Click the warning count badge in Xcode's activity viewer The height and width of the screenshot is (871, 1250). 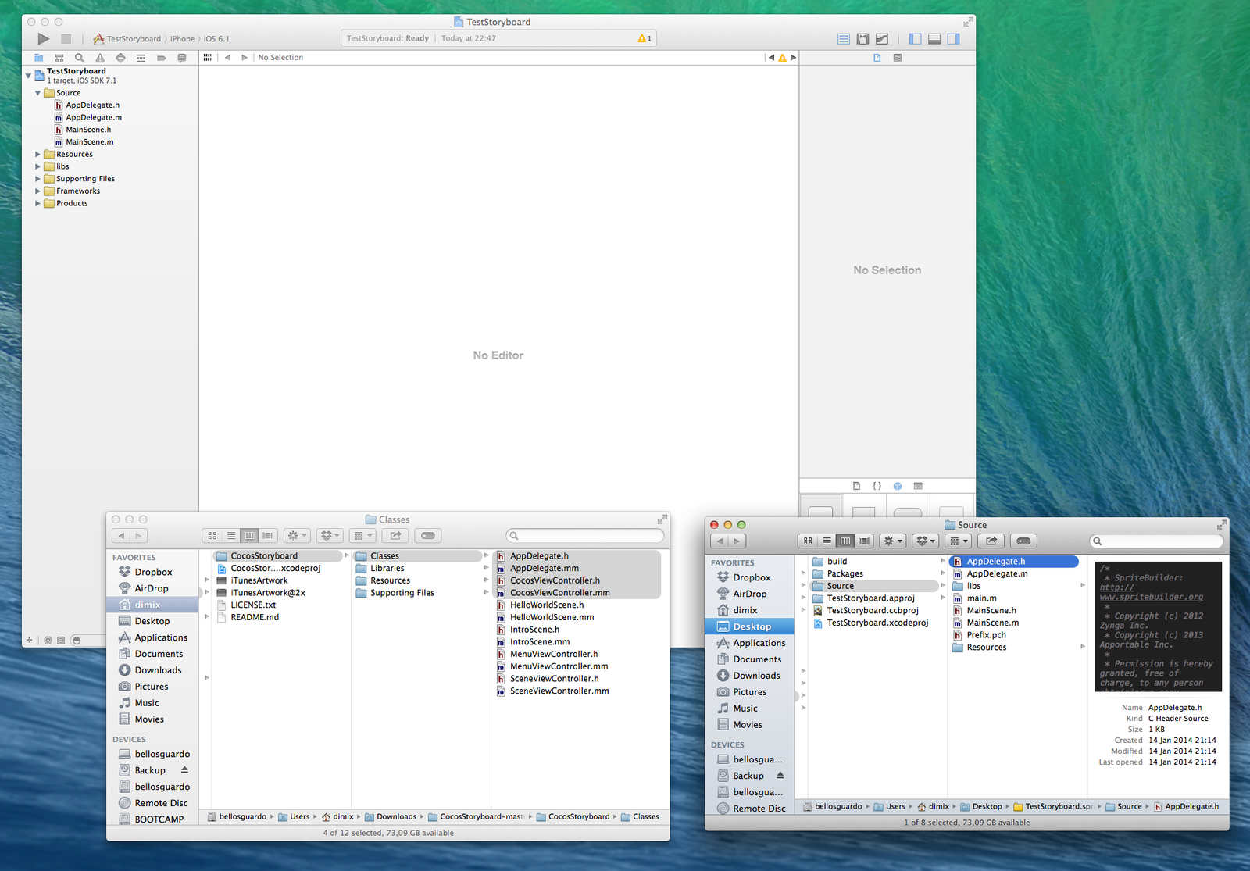click(x=645, y=38)
